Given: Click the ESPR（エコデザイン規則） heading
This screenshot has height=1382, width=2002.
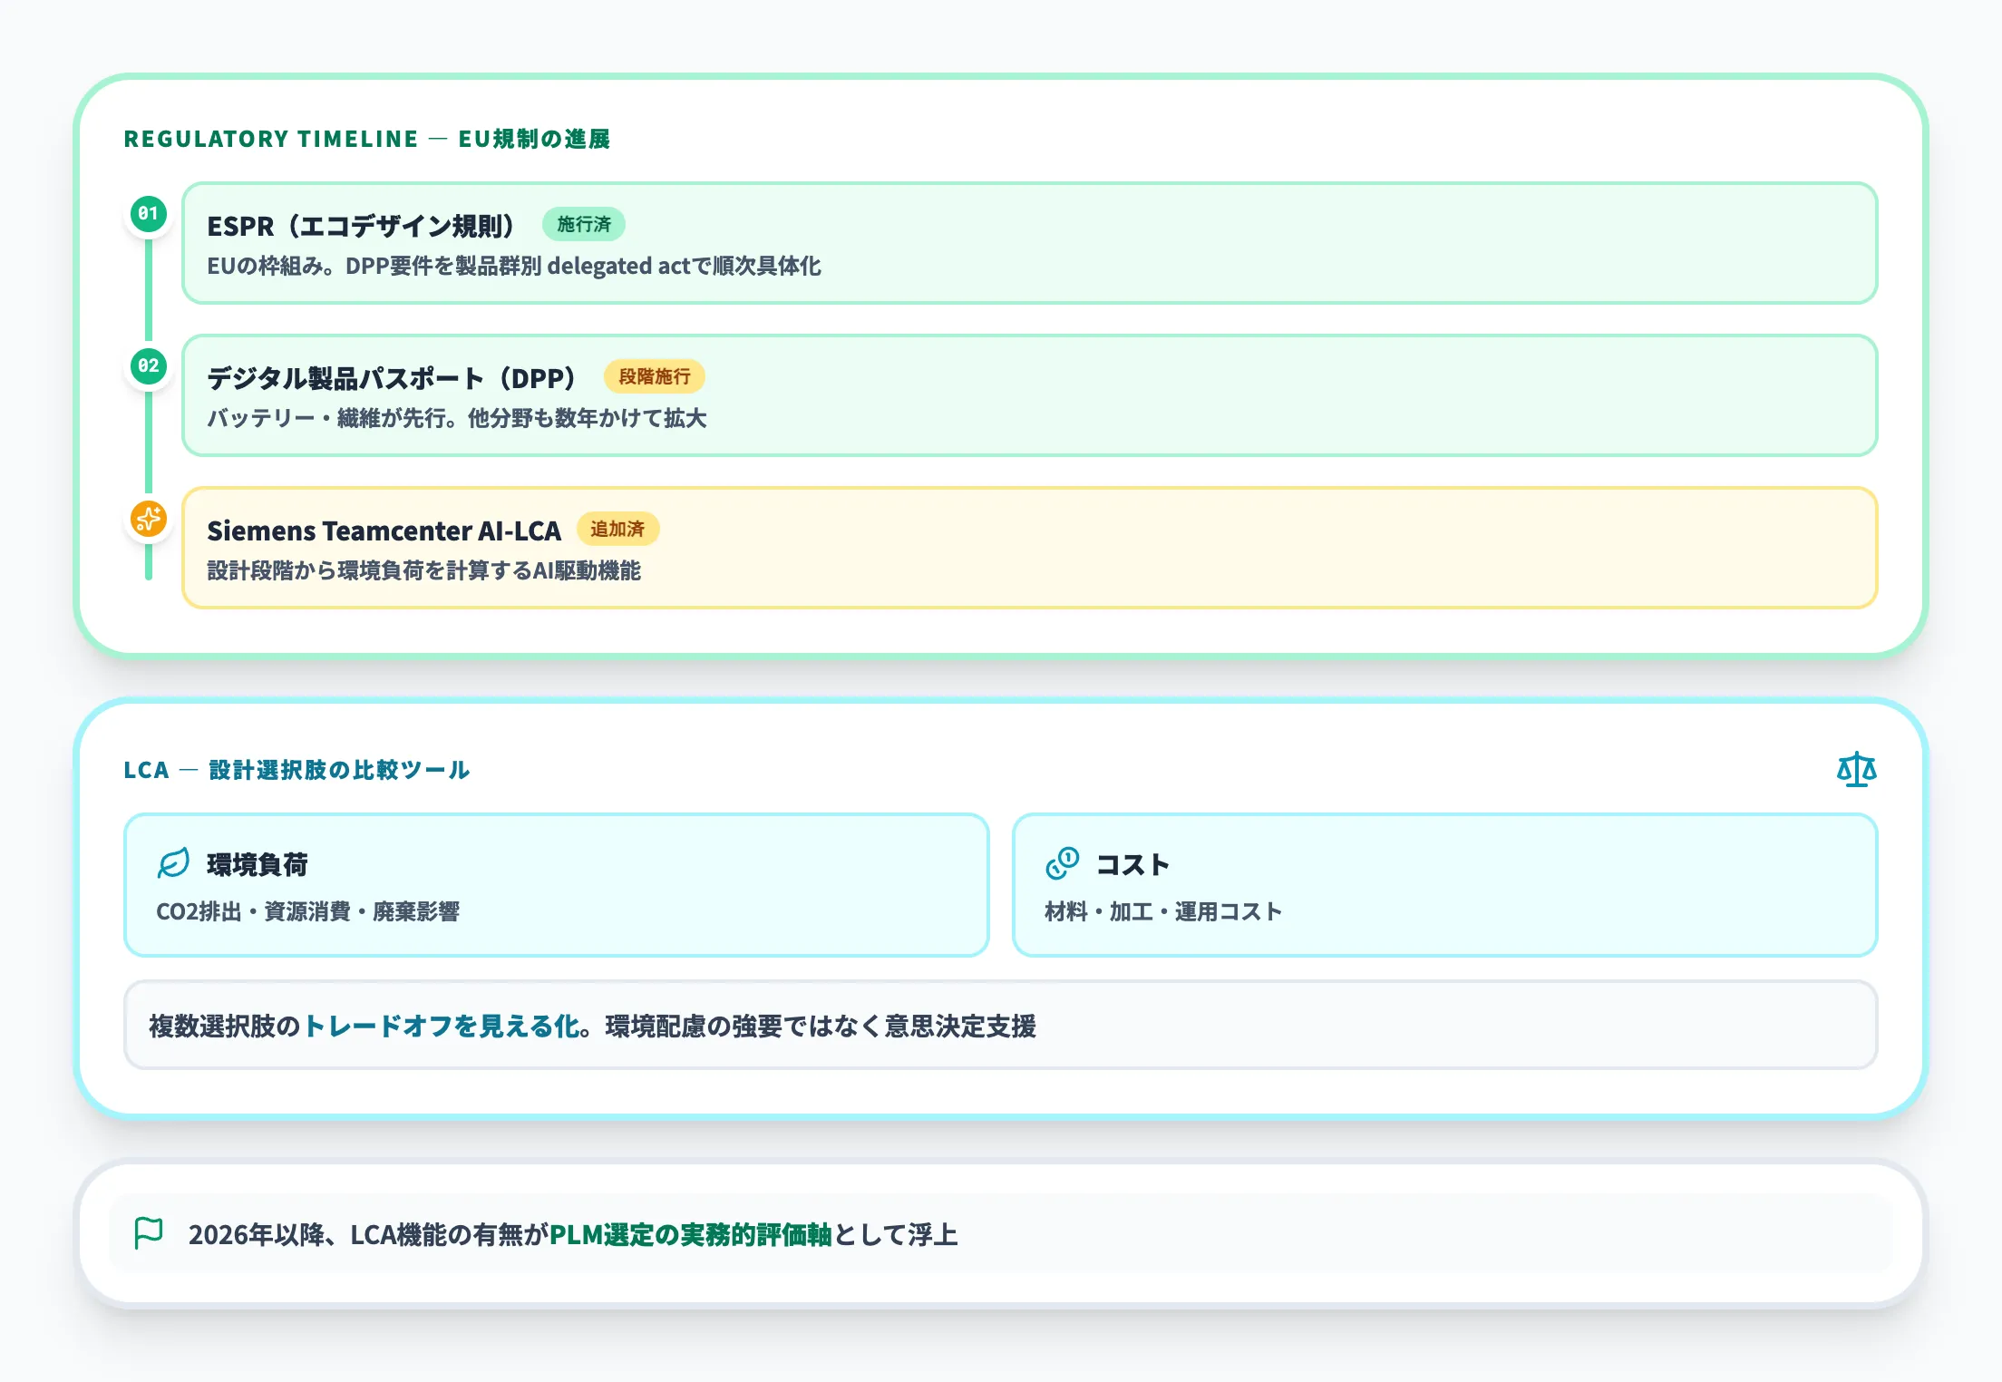Looking at the screenshot, I should tap(362, 226).
